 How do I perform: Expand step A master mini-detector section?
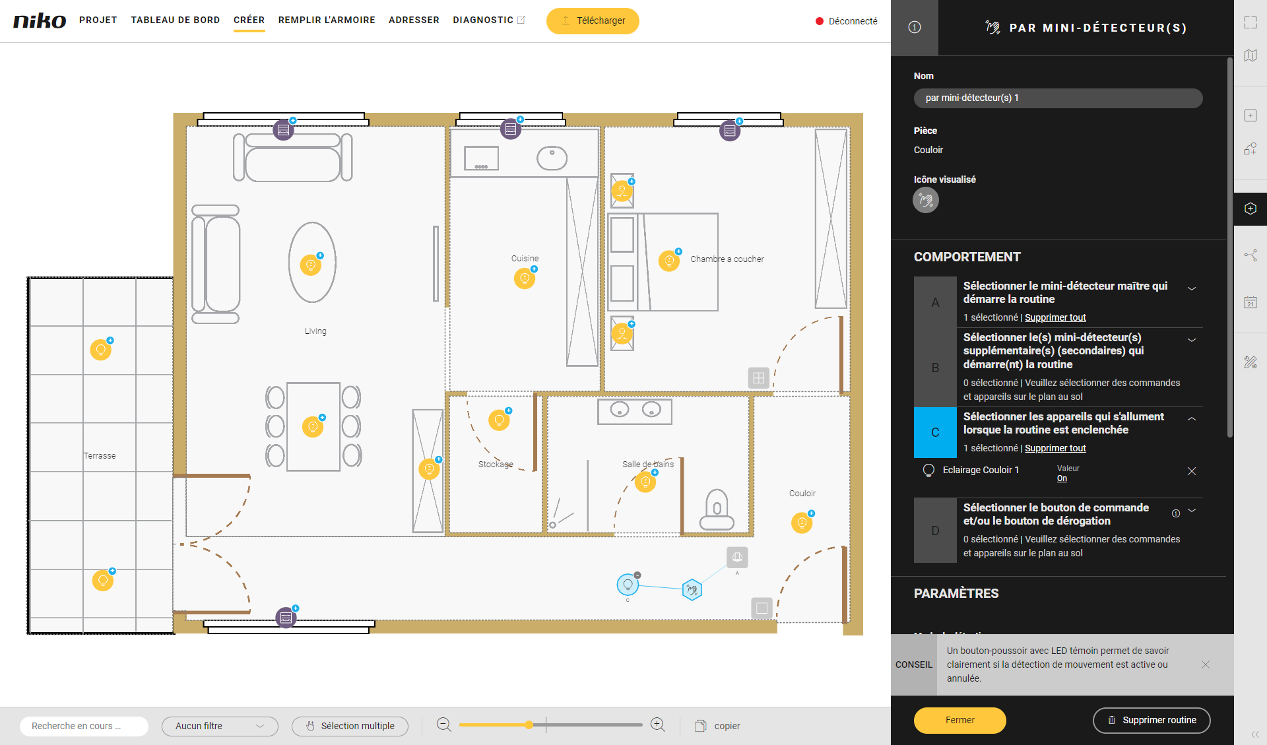tap(1192, 288)
